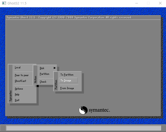Viewport: 166px width, 132px height.
Task: Open Options in Symantec menu
Action: click(19, 89)
